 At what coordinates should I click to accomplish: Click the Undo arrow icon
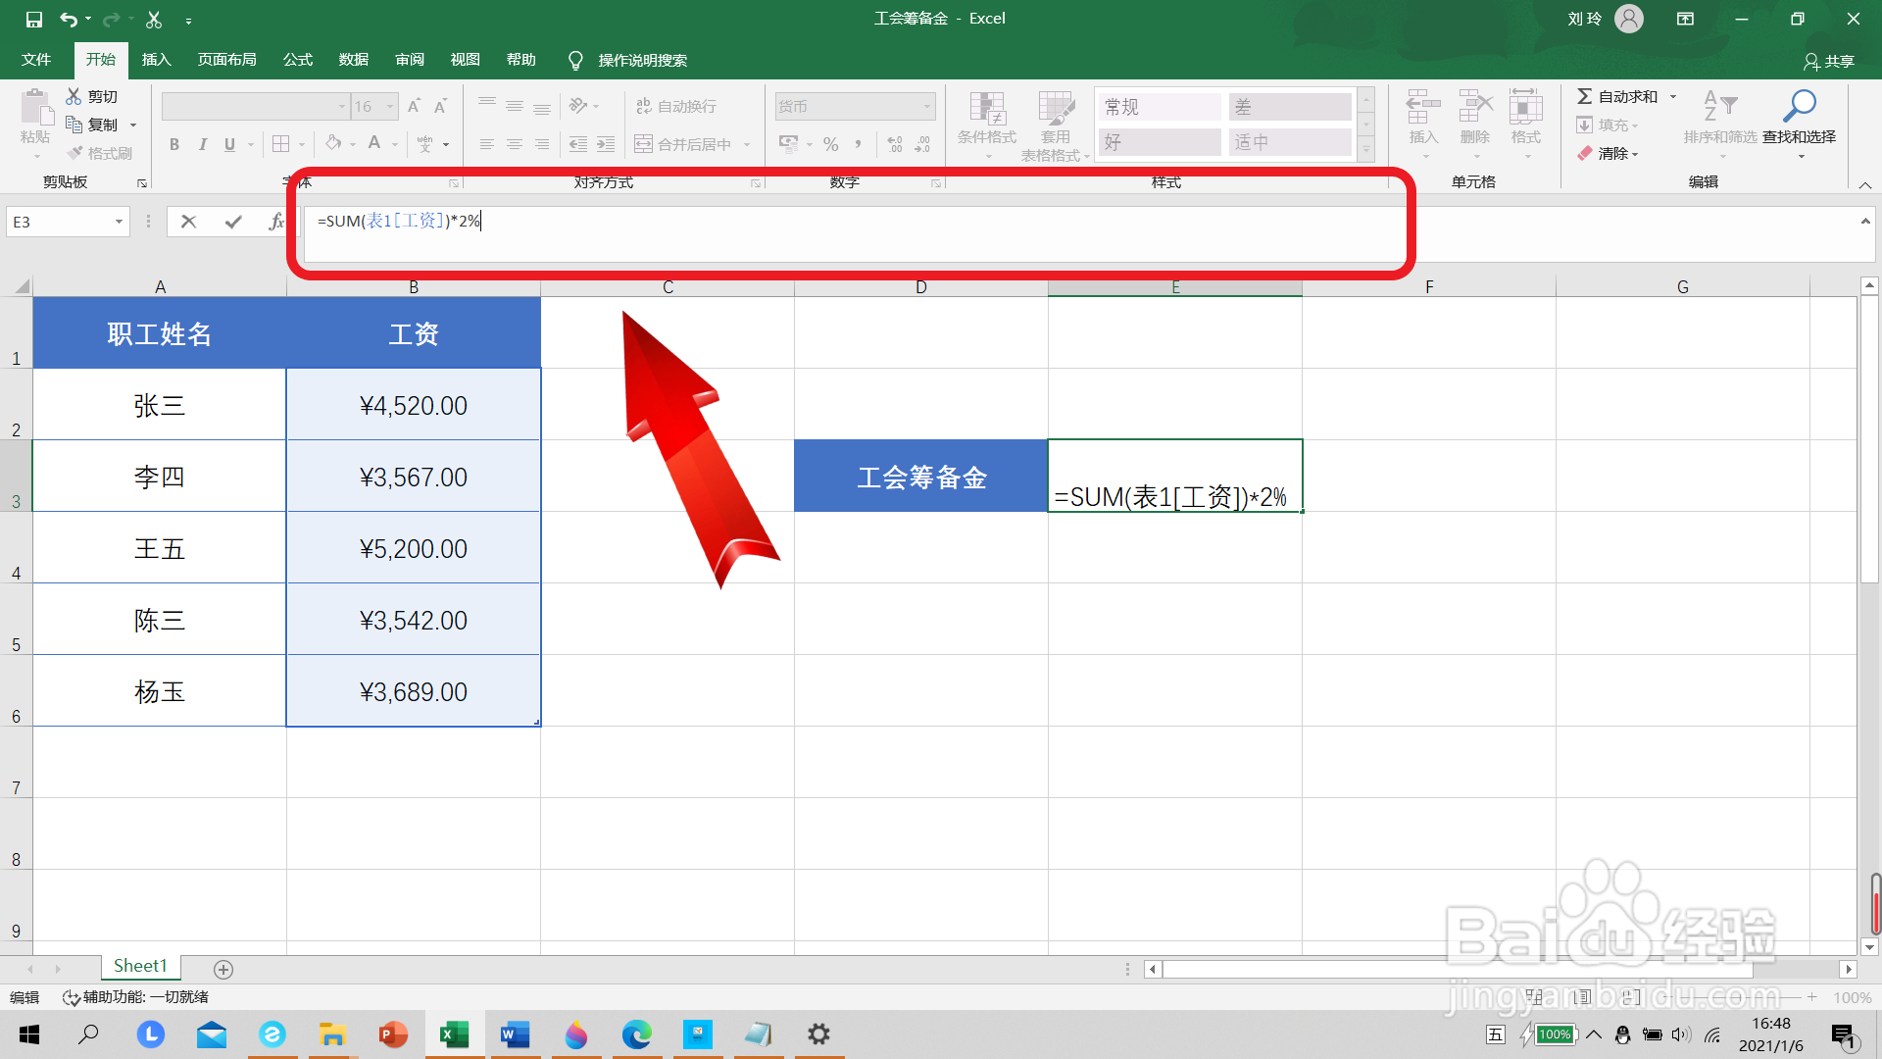click(69, 19)
